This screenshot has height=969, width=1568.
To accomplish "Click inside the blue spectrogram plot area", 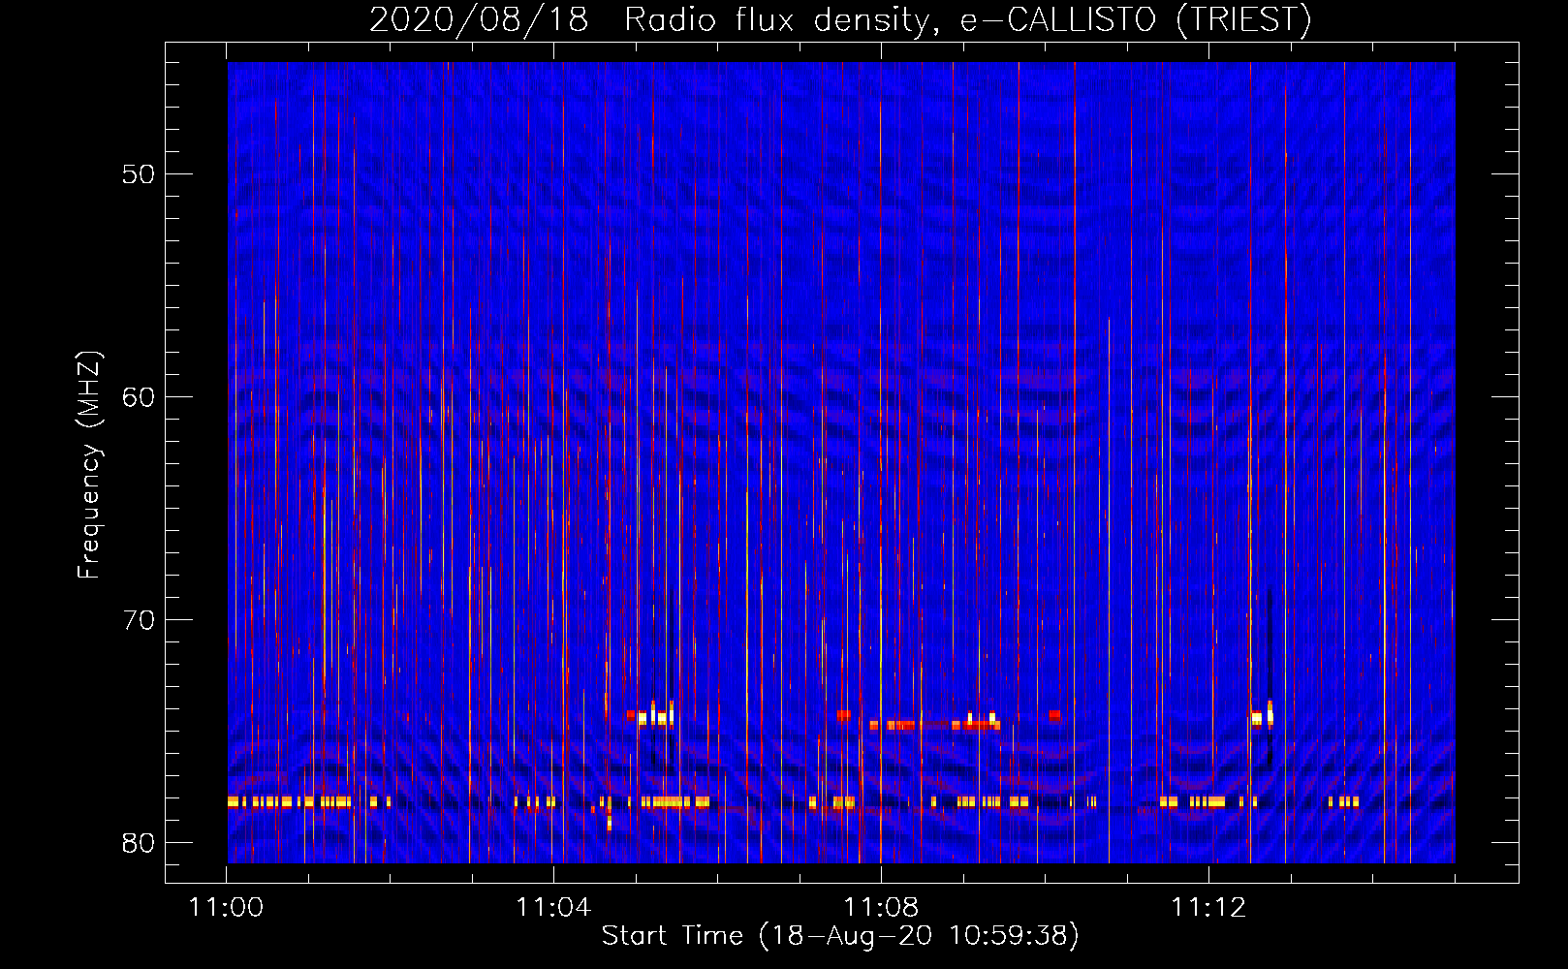I will [841, 462].
